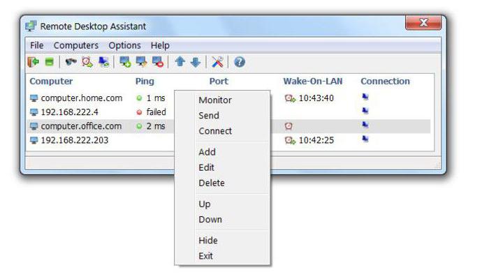Click the computer icon beside 192.168.222.4
Image resolution: width=489 pixels, height=274 pixels.
point(34,112)
